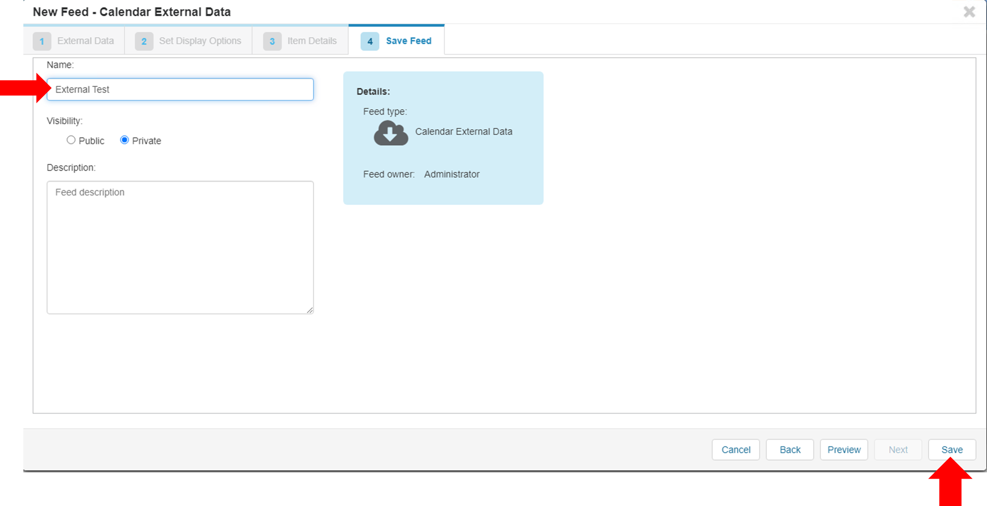This screenshot has width=987, height=506.
Task: Preview the feed before saving
Action: [844, 449]
